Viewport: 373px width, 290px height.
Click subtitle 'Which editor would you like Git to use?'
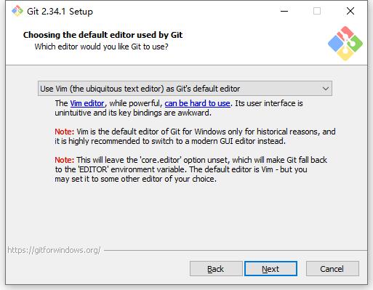pyautogui.click(x=101, y=47)
